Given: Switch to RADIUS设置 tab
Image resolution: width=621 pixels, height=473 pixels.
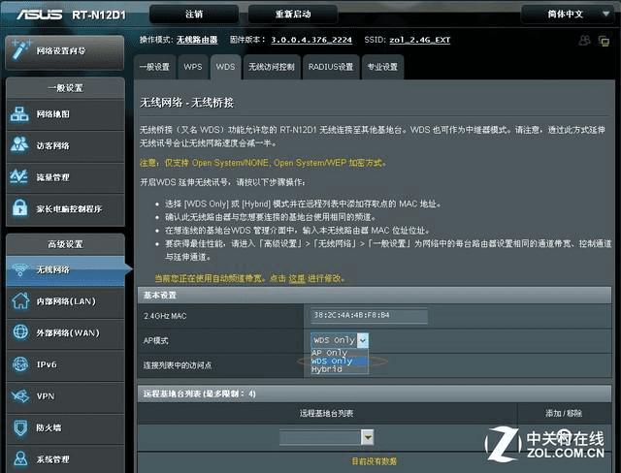Looking at the screenshot, I should click(331, 67).
